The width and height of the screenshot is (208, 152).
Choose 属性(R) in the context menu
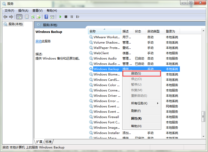click(x=136, y=119)
